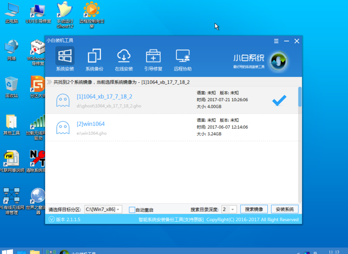Open UEFI引导修复 desktop shortcut
Screen dimensions: 348x254
point(38,13)
